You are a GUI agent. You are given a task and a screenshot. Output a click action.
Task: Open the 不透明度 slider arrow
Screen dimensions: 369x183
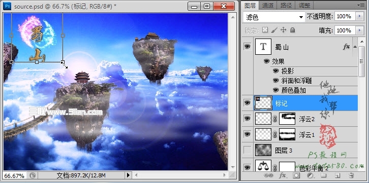click(x=359, y=16)
